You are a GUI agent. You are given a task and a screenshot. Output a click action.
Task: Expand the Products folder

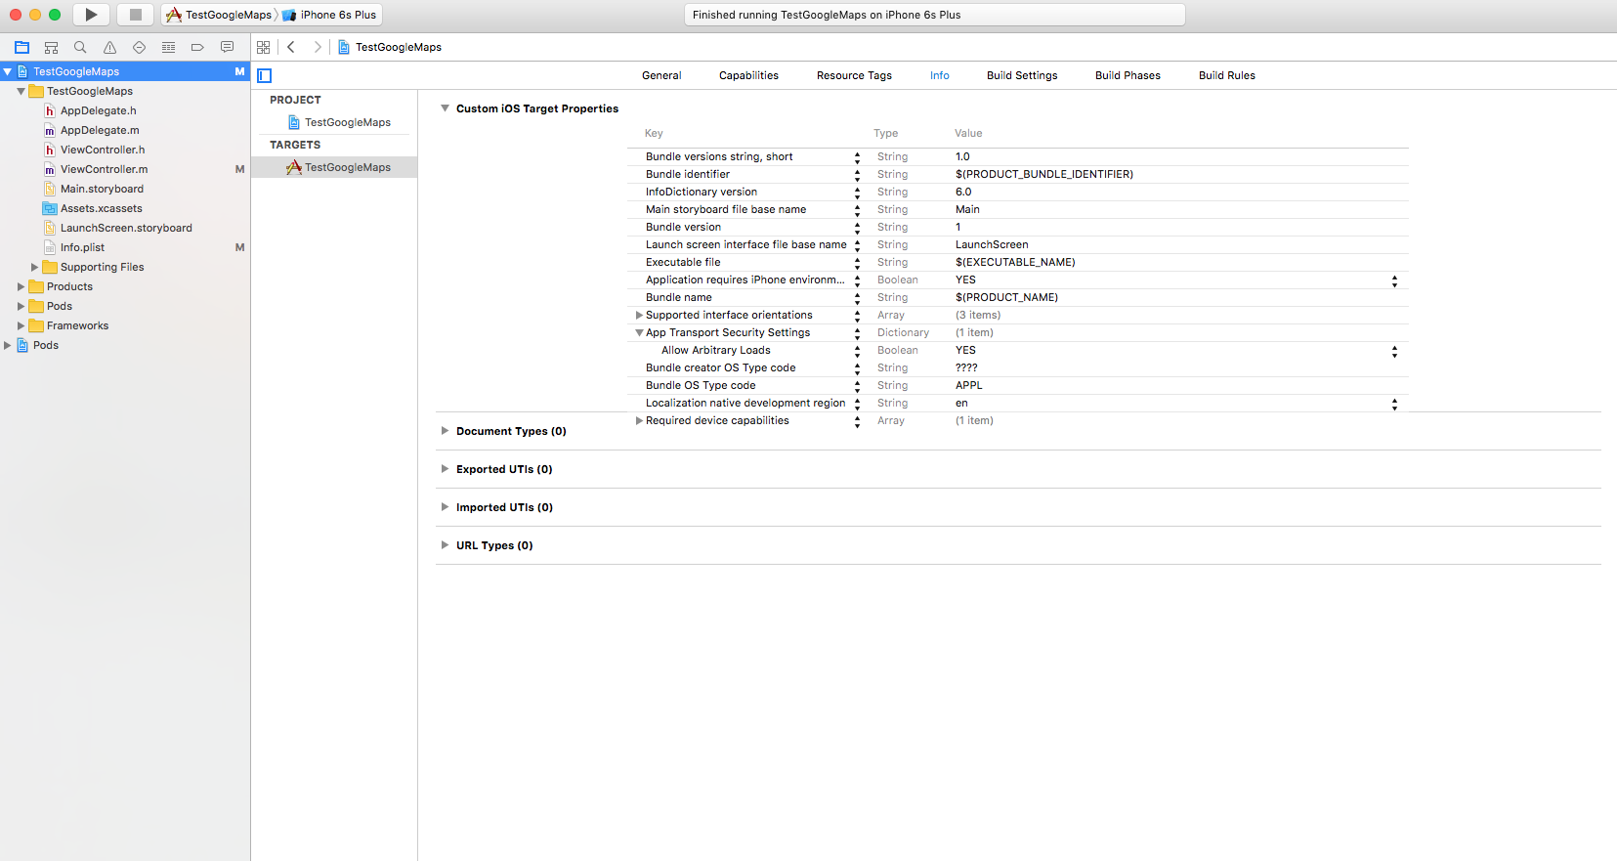(21, 286)
